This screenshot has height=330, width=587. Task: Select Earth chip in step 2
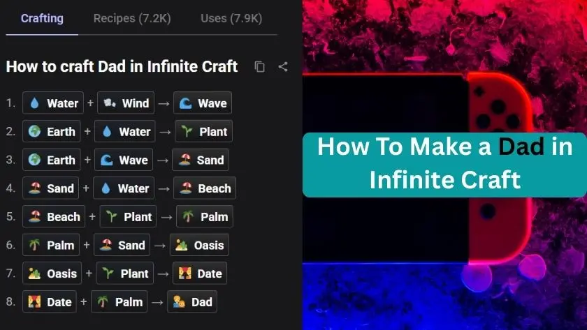coord(52,131)
